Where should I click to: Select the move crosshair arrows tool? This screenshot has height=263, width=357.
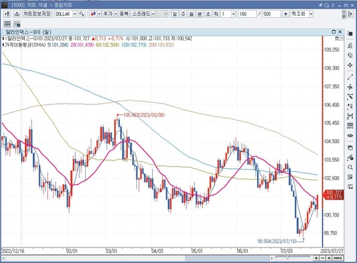(350, 66)
